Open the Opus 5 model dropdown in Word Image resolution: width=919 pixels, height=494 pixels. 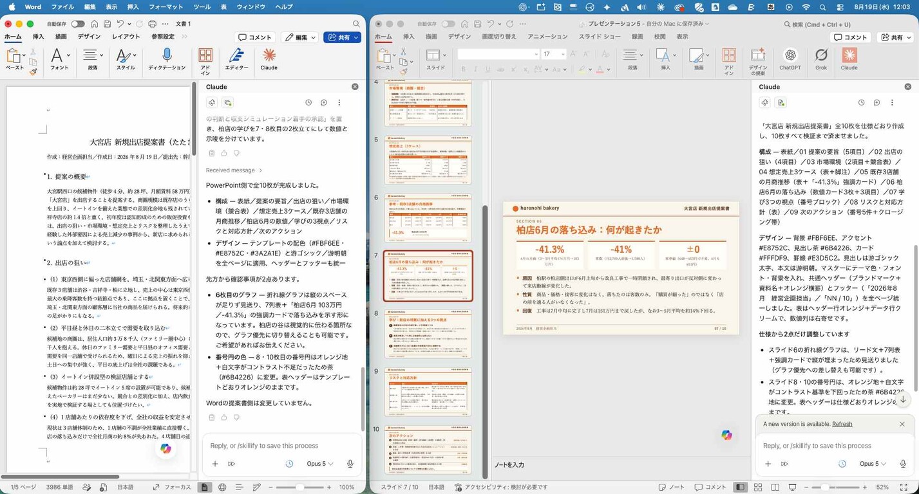pos(319,464)
